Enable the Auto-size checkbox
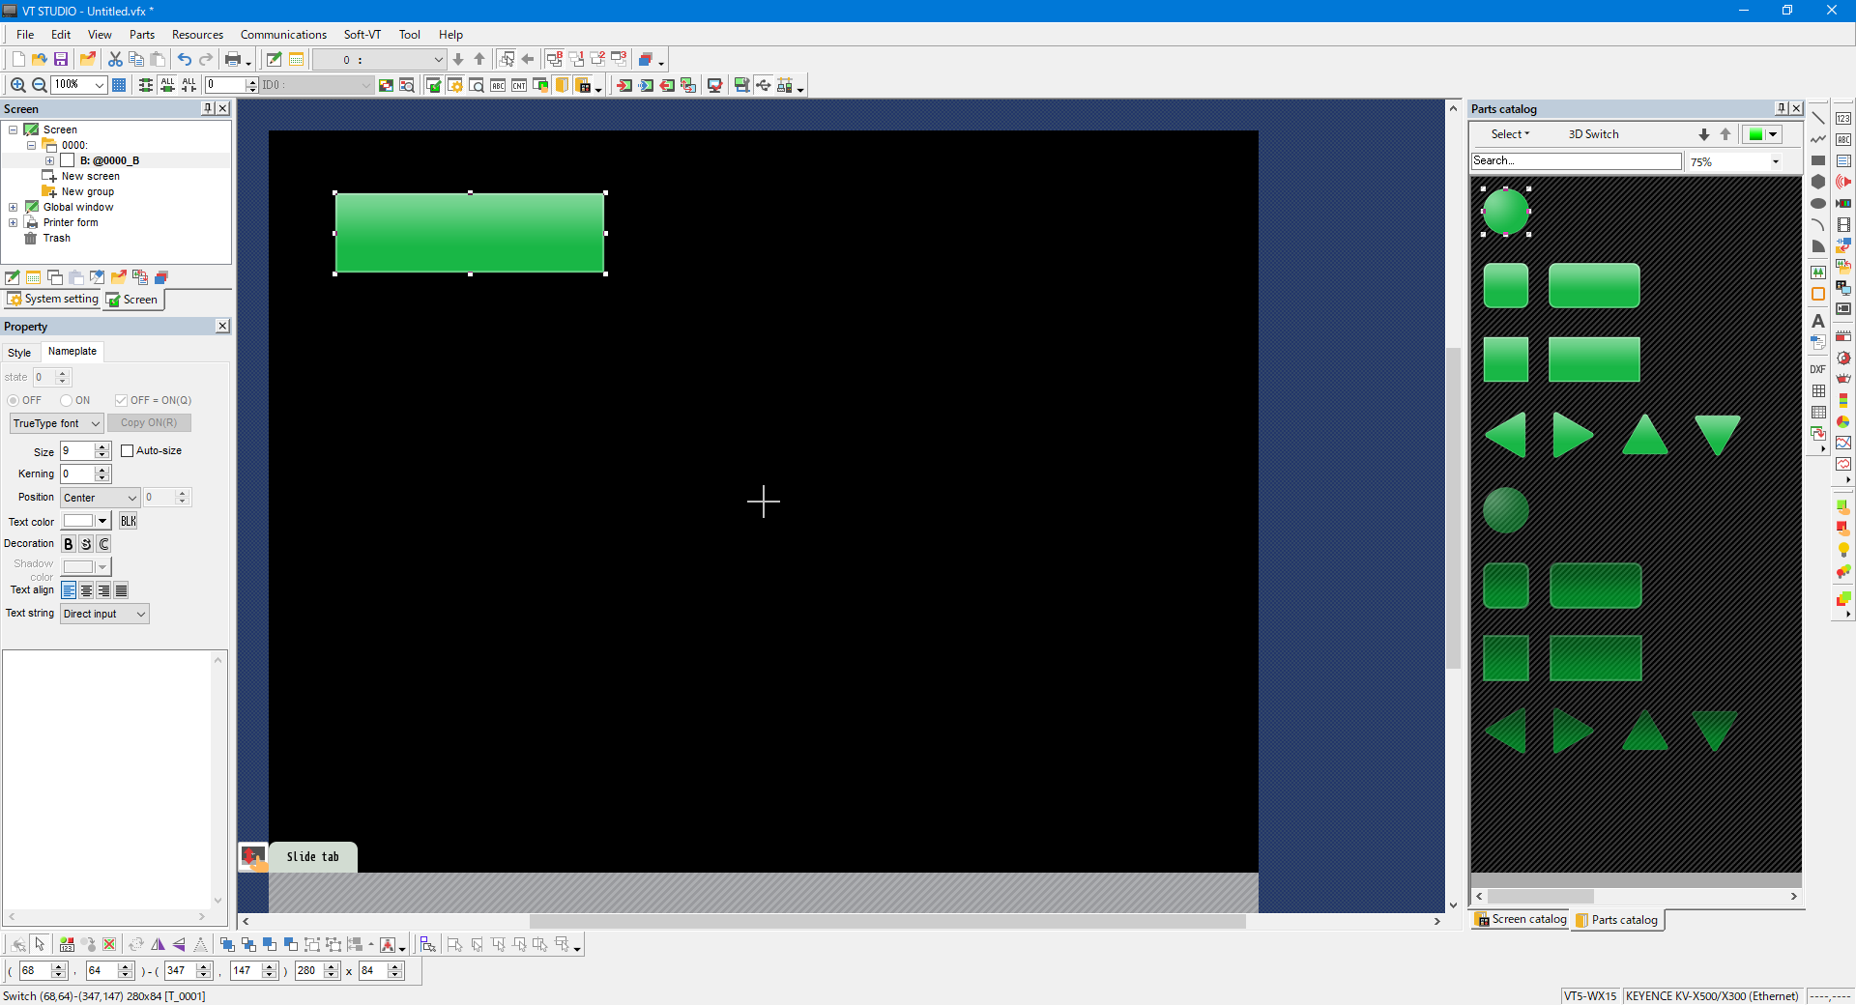This screenshot has width=1856, height=1005. click(127, 450)
